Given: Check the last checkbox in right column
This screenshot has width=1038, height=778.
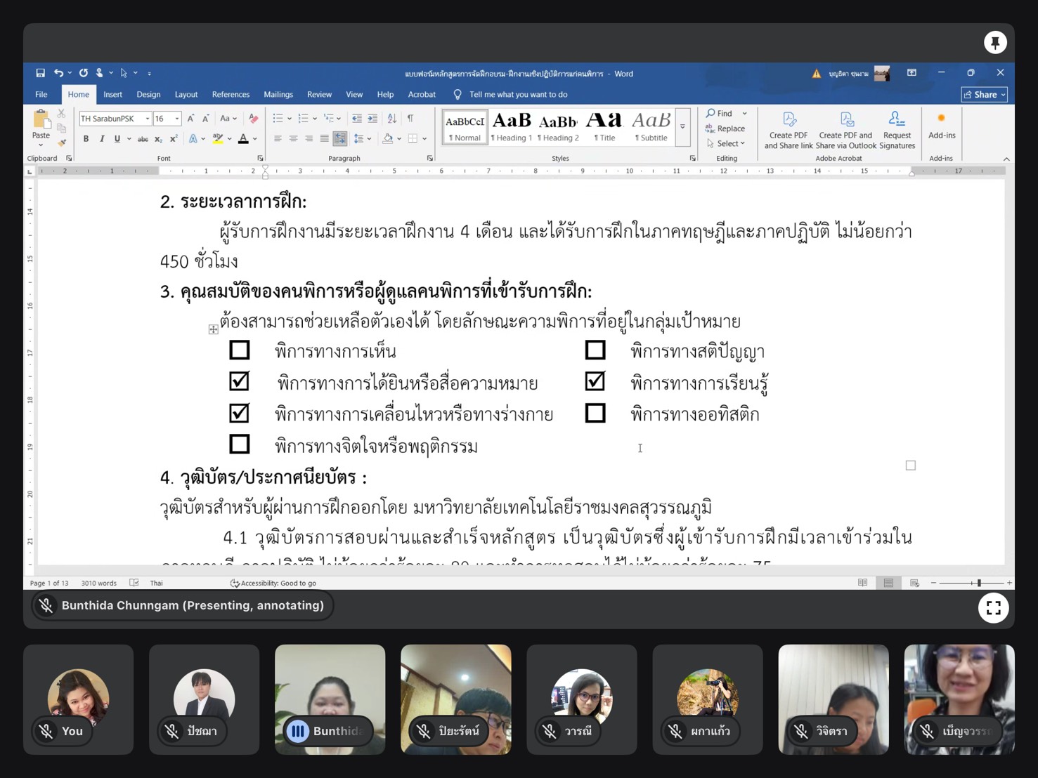Looking at the screenshot, I should click(x=595, y=414).
